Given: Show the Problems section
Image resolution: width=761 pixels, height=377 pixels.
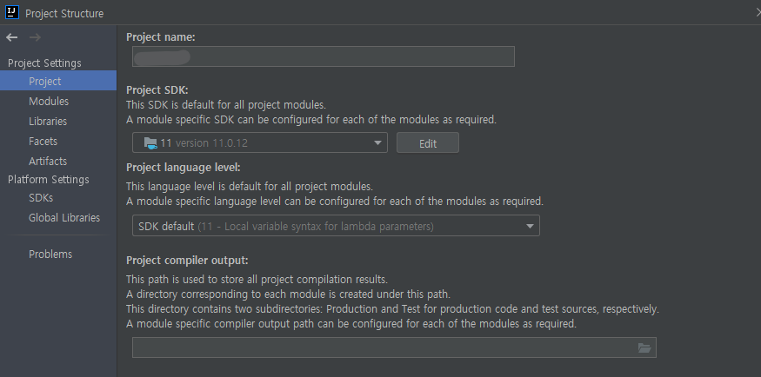Looking at the screenshot, I should [50, 255].
